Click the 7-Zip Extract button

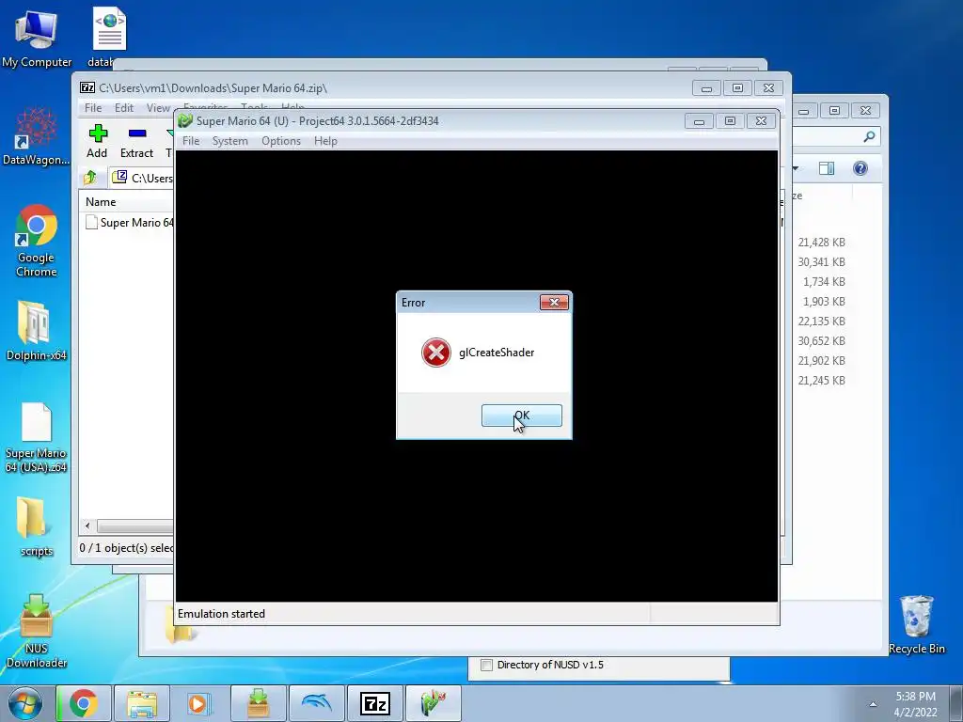point(136,141)
